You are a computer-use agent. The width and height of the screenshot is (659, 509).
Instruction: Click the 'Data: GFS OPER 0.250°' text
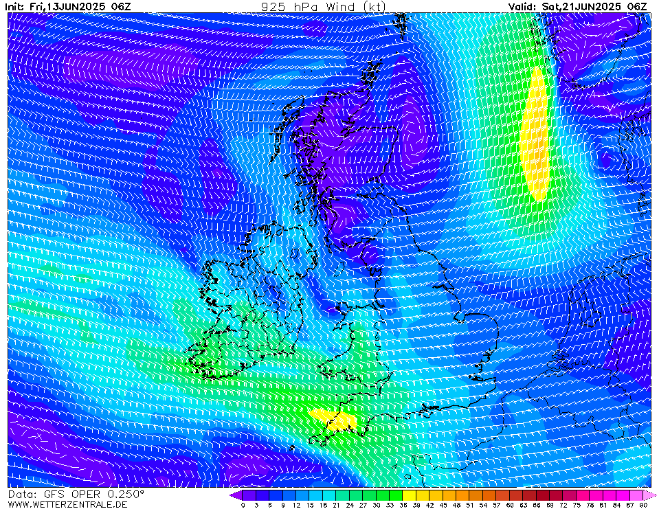[76, 495]
